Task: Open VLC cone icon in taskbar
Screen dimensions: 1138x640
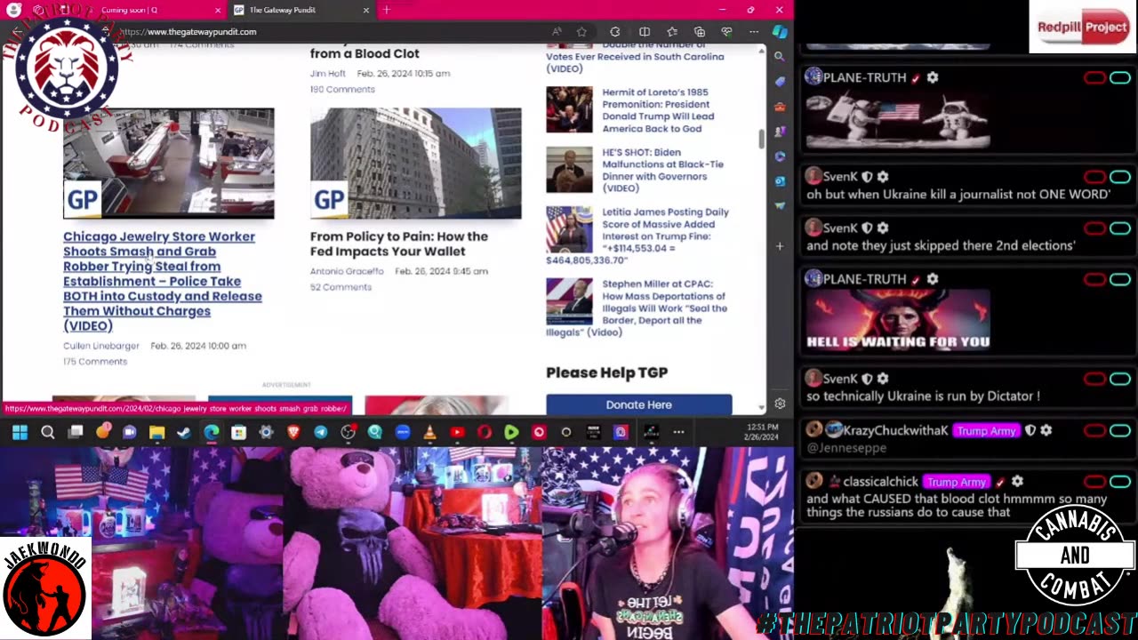Action: click(429, 433)
